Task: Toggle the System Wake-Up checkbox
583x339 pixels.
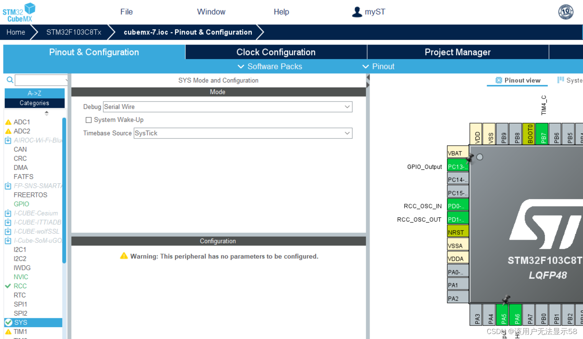Action: tap(89, 120)
